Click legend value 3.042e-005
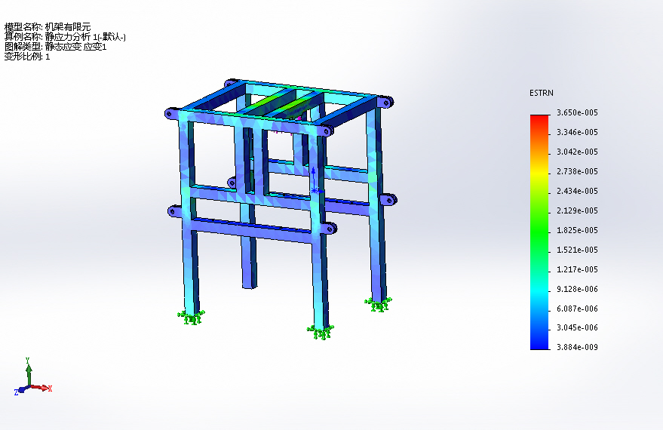 tap(577, 152)
